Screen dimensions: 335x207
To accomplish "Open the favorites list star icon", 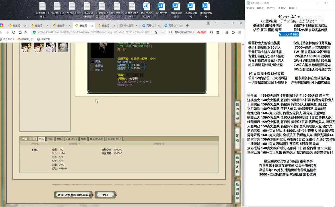I will [x=26, y=32].
